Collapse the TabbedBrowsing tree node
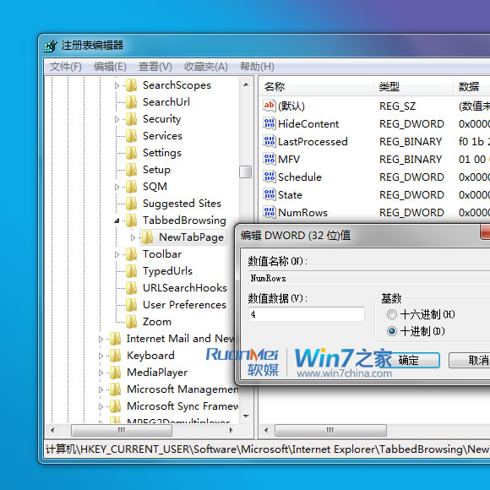Viewport: 490px width, 490px height. tap(117, 220)
